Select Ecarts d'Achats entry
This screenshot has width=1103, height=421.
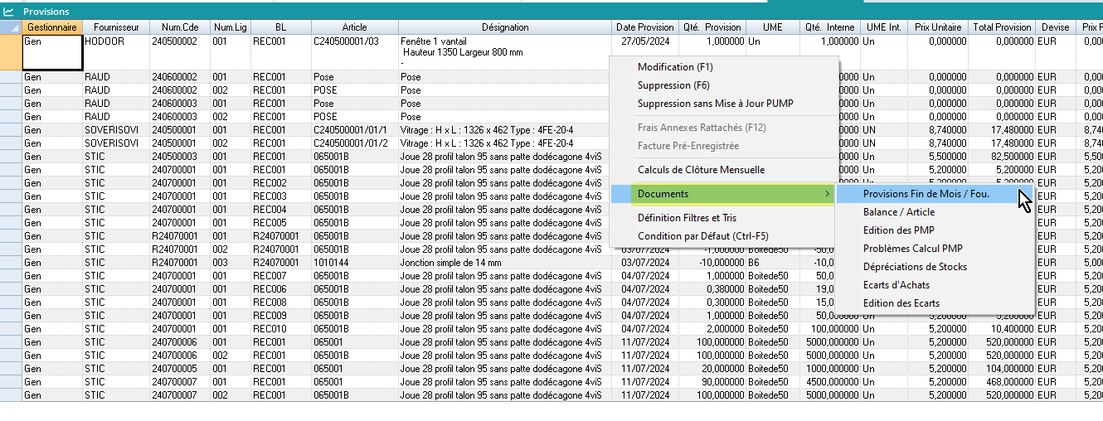(x=896, y=285)
